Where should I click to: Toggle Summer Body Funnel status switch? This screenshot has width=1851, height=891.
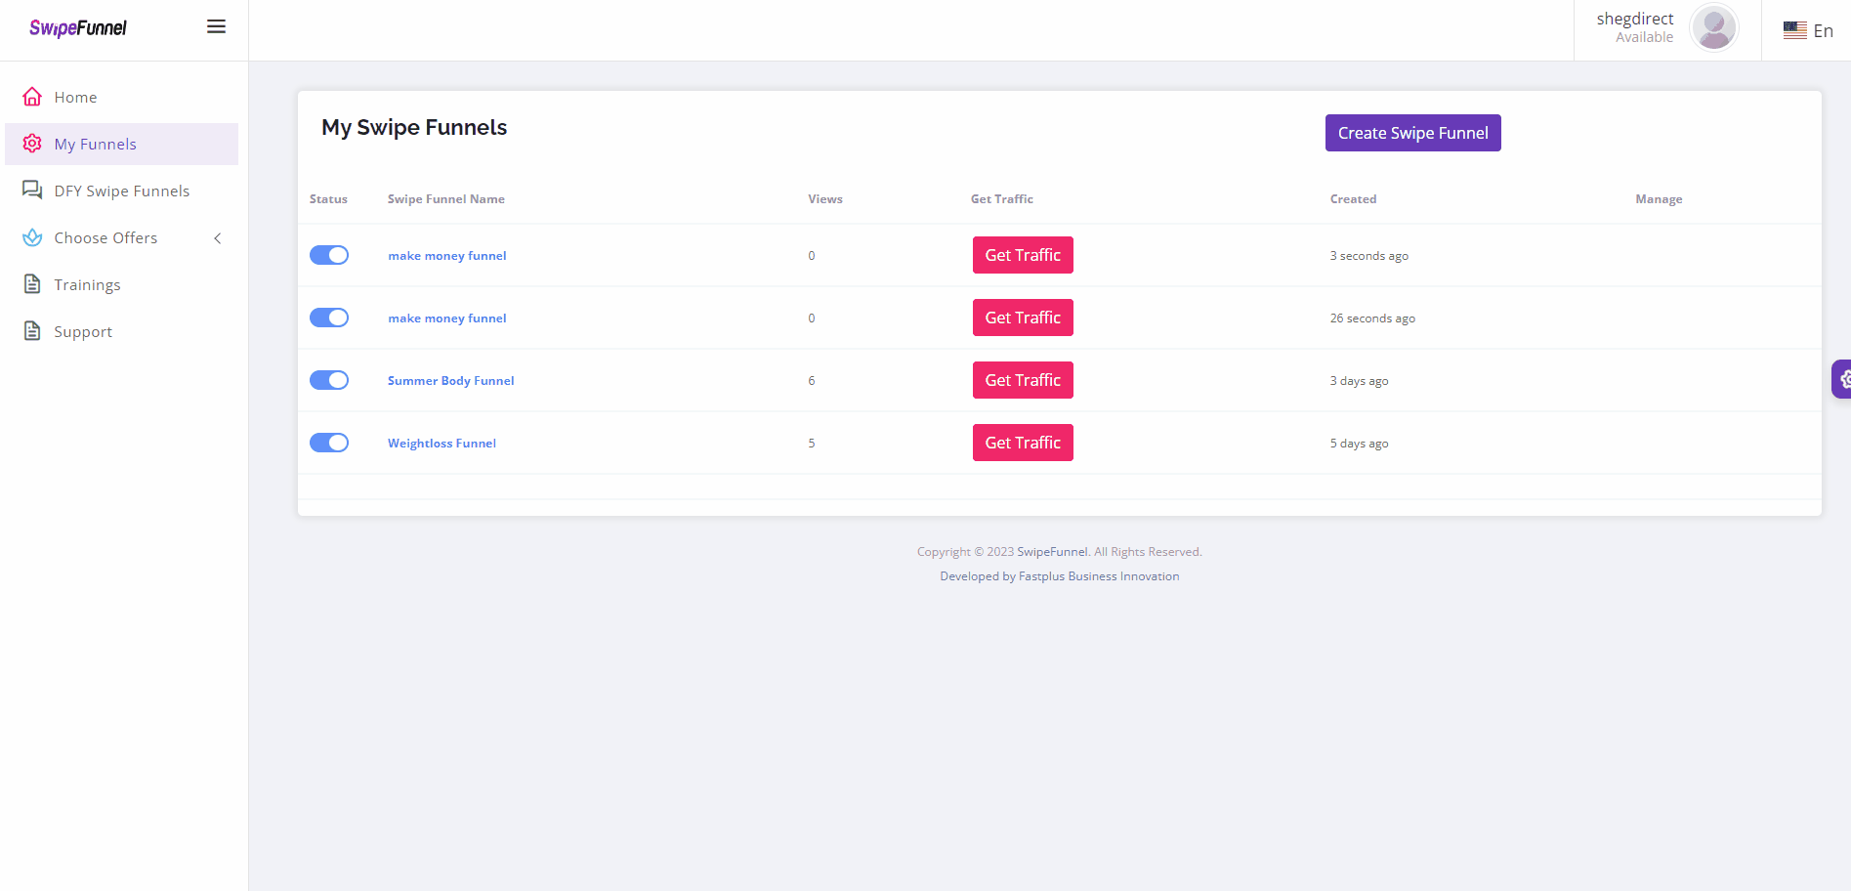click(329, 380)
